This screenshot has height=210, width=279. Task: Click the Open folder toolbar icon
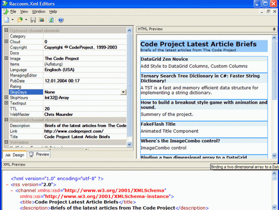pos(20,20)
